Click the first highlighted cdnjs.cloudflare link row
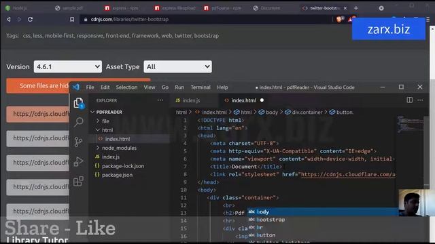This screenshot has height=244, width=435. 38,114
